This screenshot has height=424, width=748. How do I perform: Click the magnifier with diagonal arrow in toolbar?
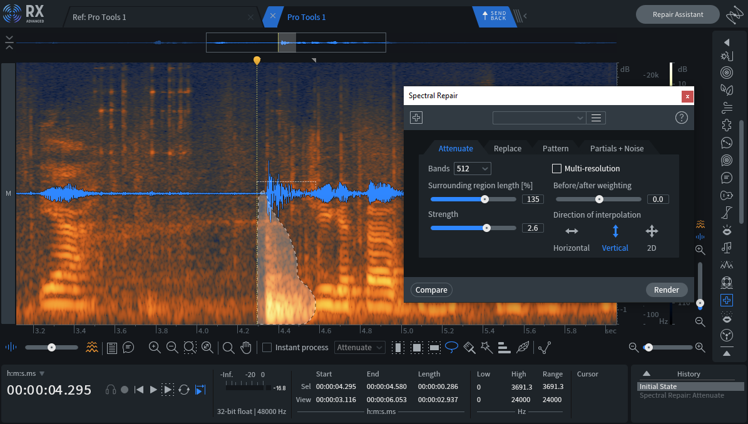coord(208,347)
